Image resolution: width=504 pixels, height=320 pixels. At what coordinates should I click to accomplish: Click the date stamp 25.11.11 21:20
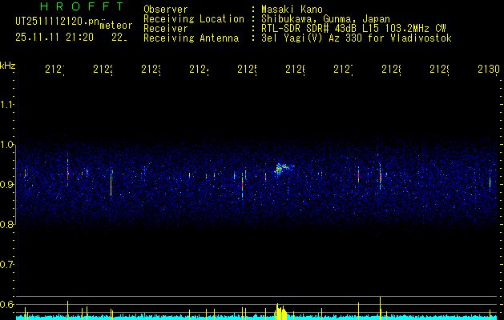[54, 38]
